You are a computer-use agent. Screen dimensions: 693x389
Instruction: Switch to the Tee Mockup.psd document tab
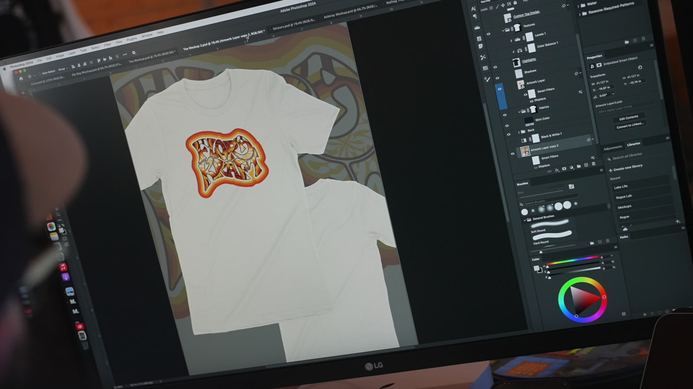[x=151, y=57]
